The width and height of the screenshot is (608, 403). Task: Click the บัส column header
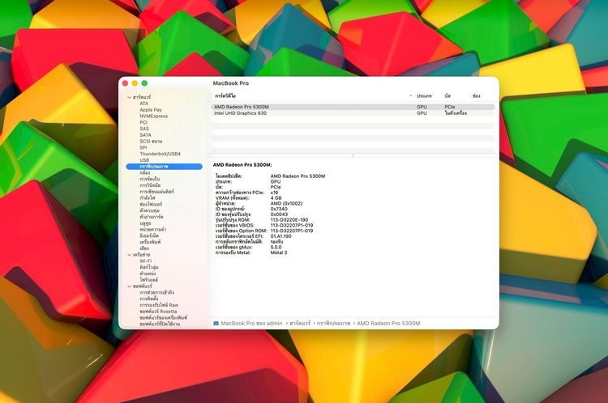(x=447, y=95)
